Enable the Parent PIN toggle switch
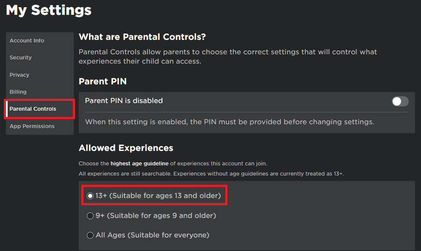Image resolution: width=421 pixels, height=251 pixels. click(400, 101)
